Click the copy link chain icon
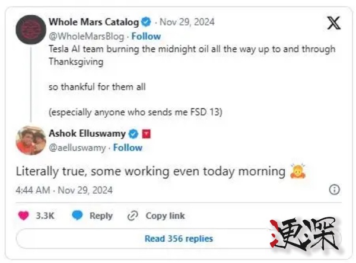 (133, 216)
